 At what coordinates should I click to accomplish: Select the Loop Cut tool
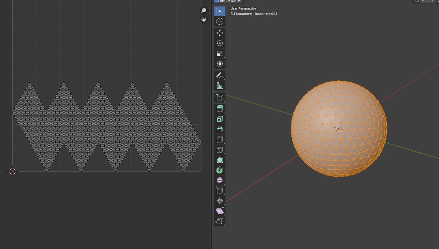(x=220, y=139)
